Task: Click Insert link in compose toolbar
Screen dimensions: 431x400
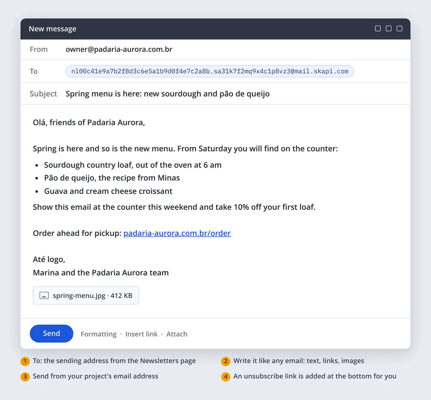Action: (142, 334)
